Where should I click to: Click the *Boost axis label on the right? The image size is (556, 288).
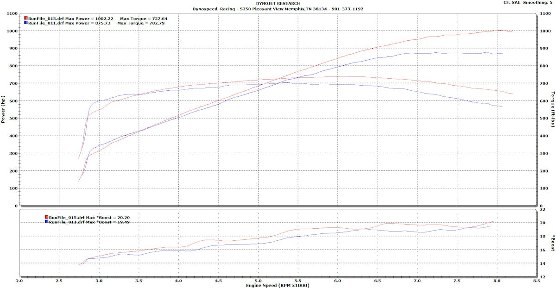pyautogui.click(x=552, y=243)
